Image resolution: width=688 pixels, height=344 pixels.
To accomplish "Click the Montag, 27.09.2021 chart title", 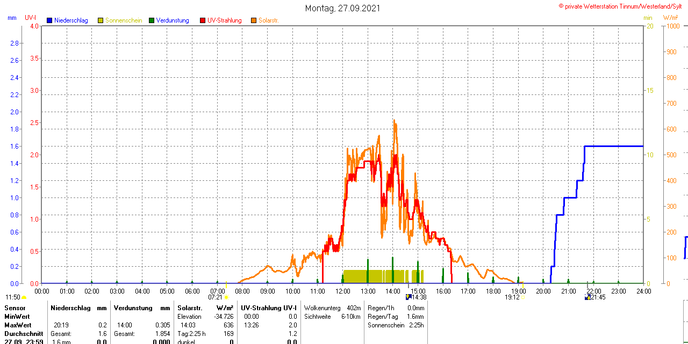I will [342, 8].
